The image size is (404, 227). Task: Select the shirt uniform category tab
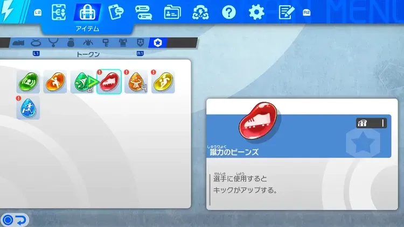pyautogui.click(x=123, y=42)
